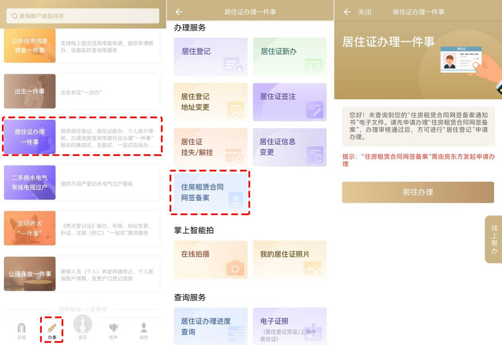Select 出生一件事 service entry
This screenshot has height=345, width=502.
pyautogui.click(x=82, y=91)
